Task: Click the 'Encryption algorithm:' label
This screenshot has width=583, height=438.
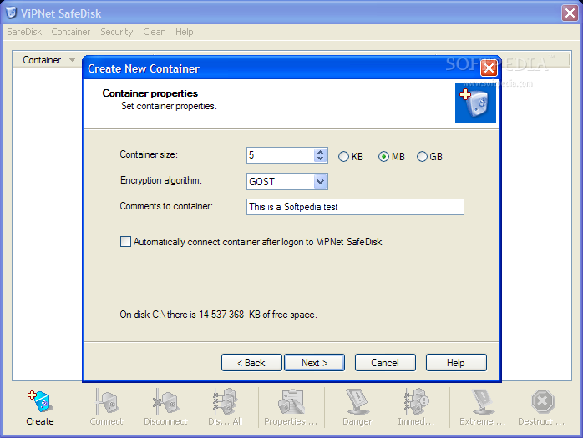Action: point(161,180)
